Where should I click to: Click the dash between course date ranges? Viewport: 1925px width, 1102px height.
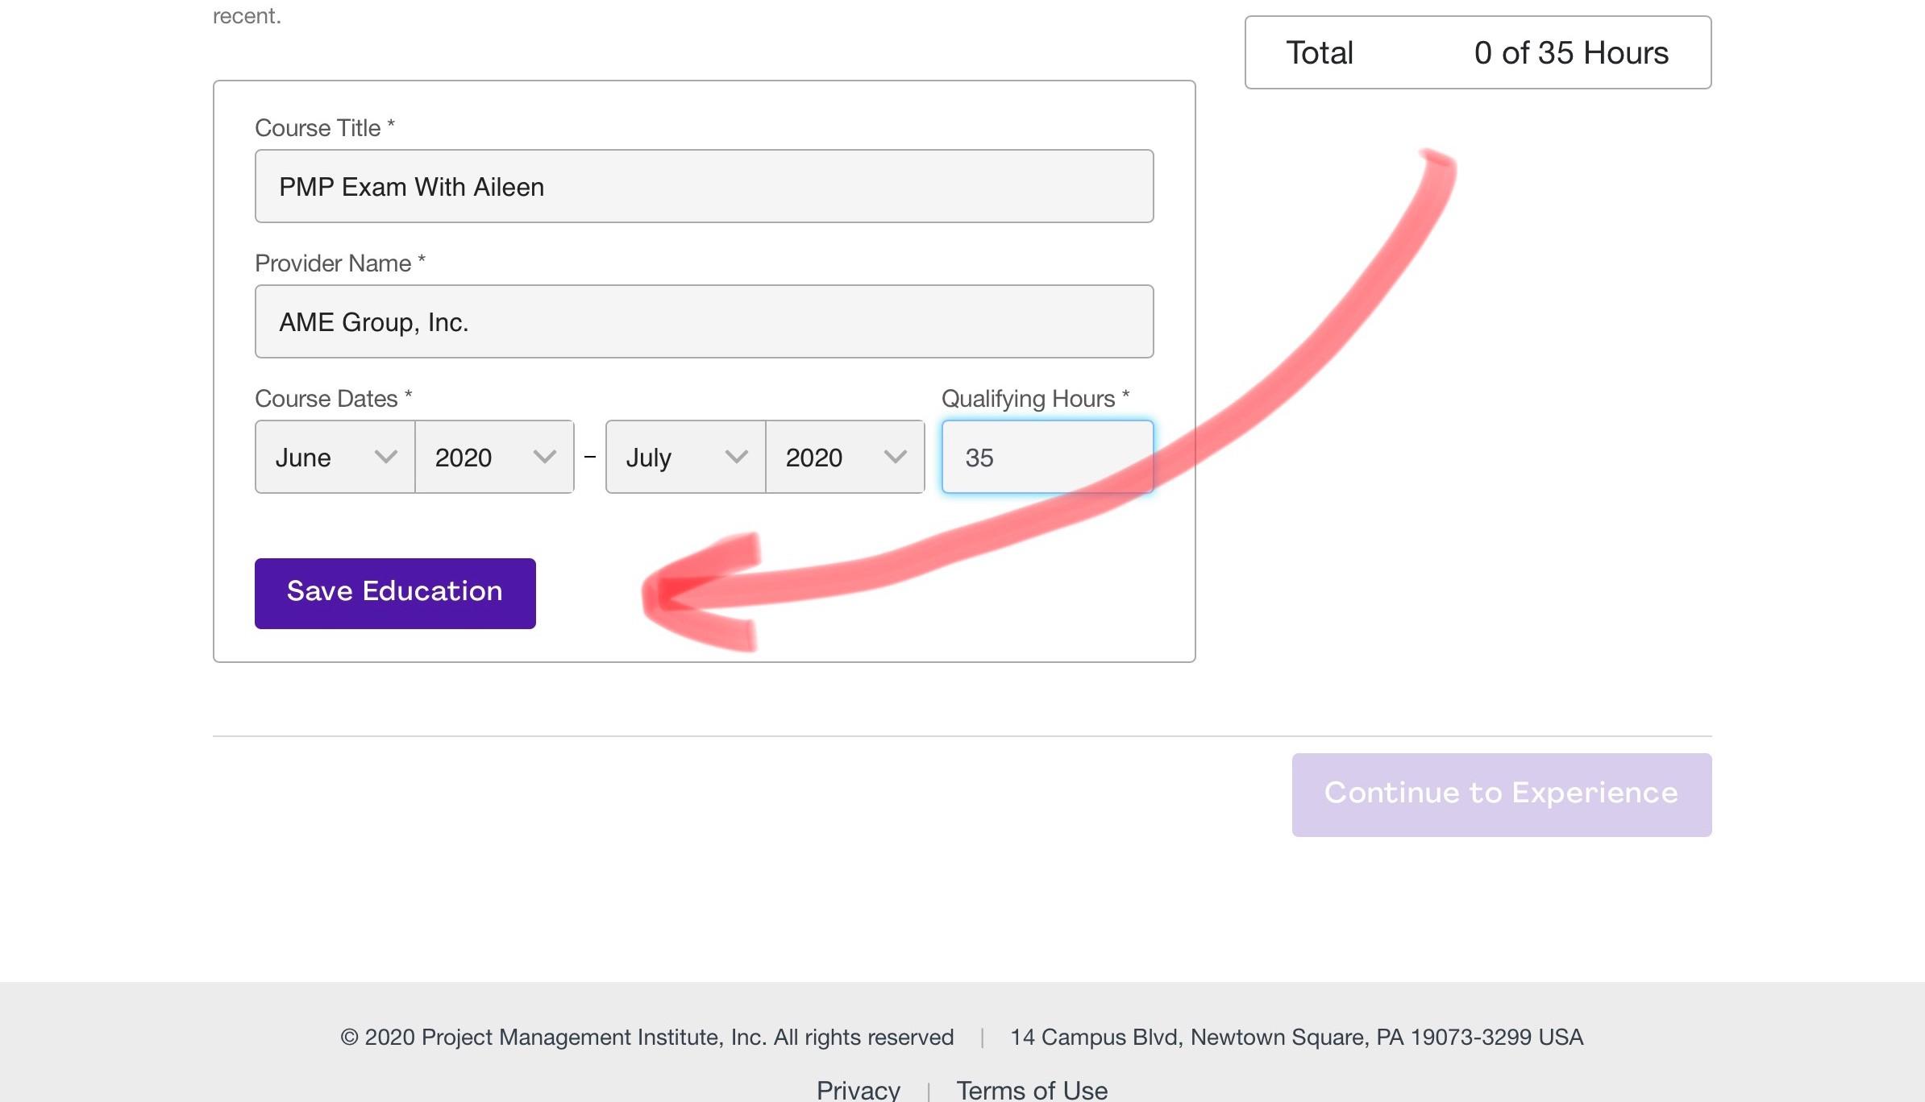590,457
